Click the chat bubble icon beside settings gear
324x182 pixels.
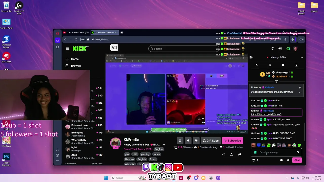[x=281, y=160]
